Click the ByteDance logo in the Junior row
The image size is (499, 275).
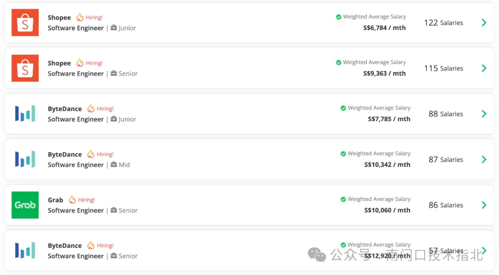pos(25,114)
